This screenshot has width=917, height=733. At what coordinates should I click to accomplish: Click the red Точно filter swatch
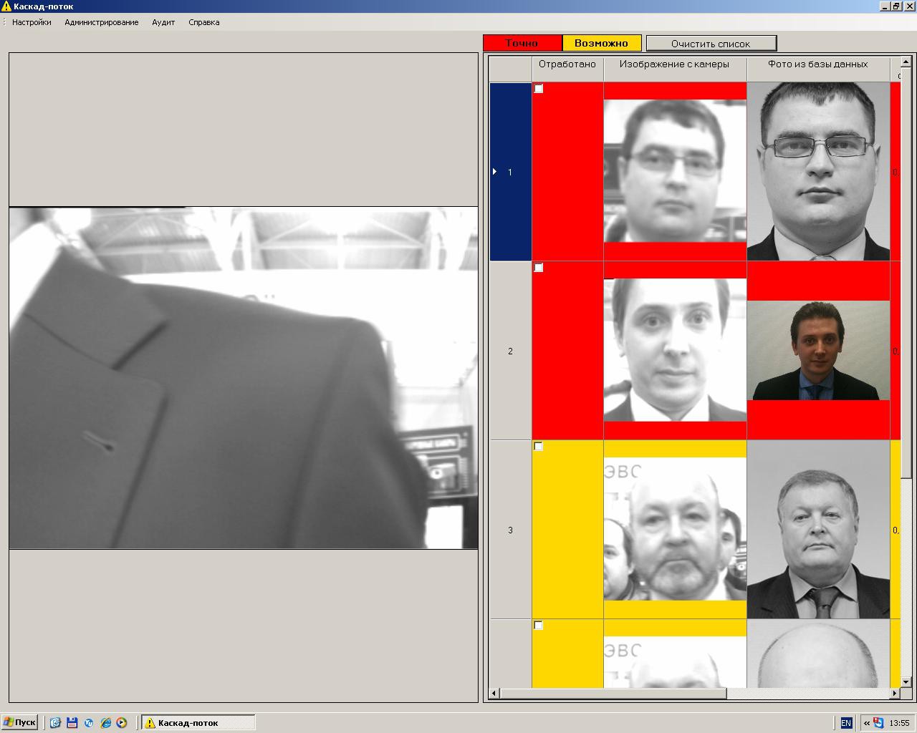point(522,43)
